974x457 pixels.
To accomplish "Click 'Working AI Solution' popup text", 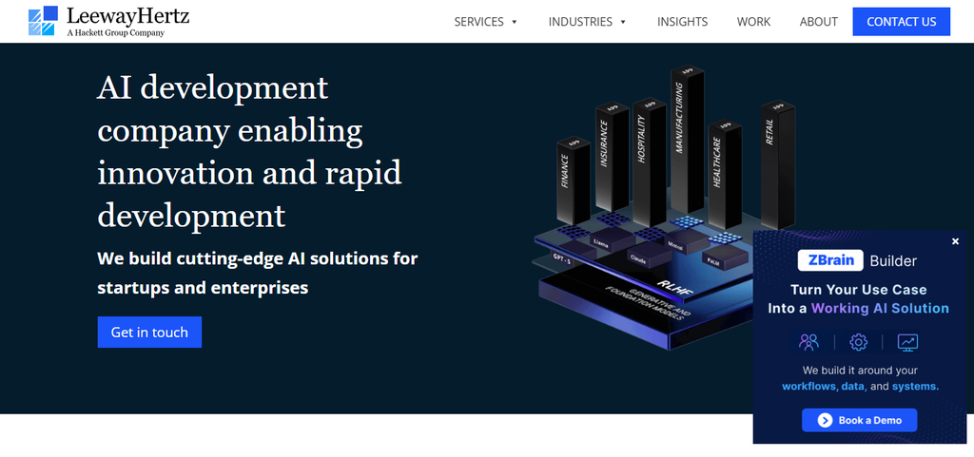I will [880, 308].
